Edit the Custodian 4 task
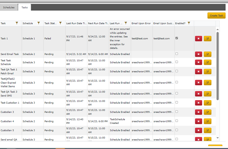This screenshot has height=149, width=228. (x=208, y=121)
